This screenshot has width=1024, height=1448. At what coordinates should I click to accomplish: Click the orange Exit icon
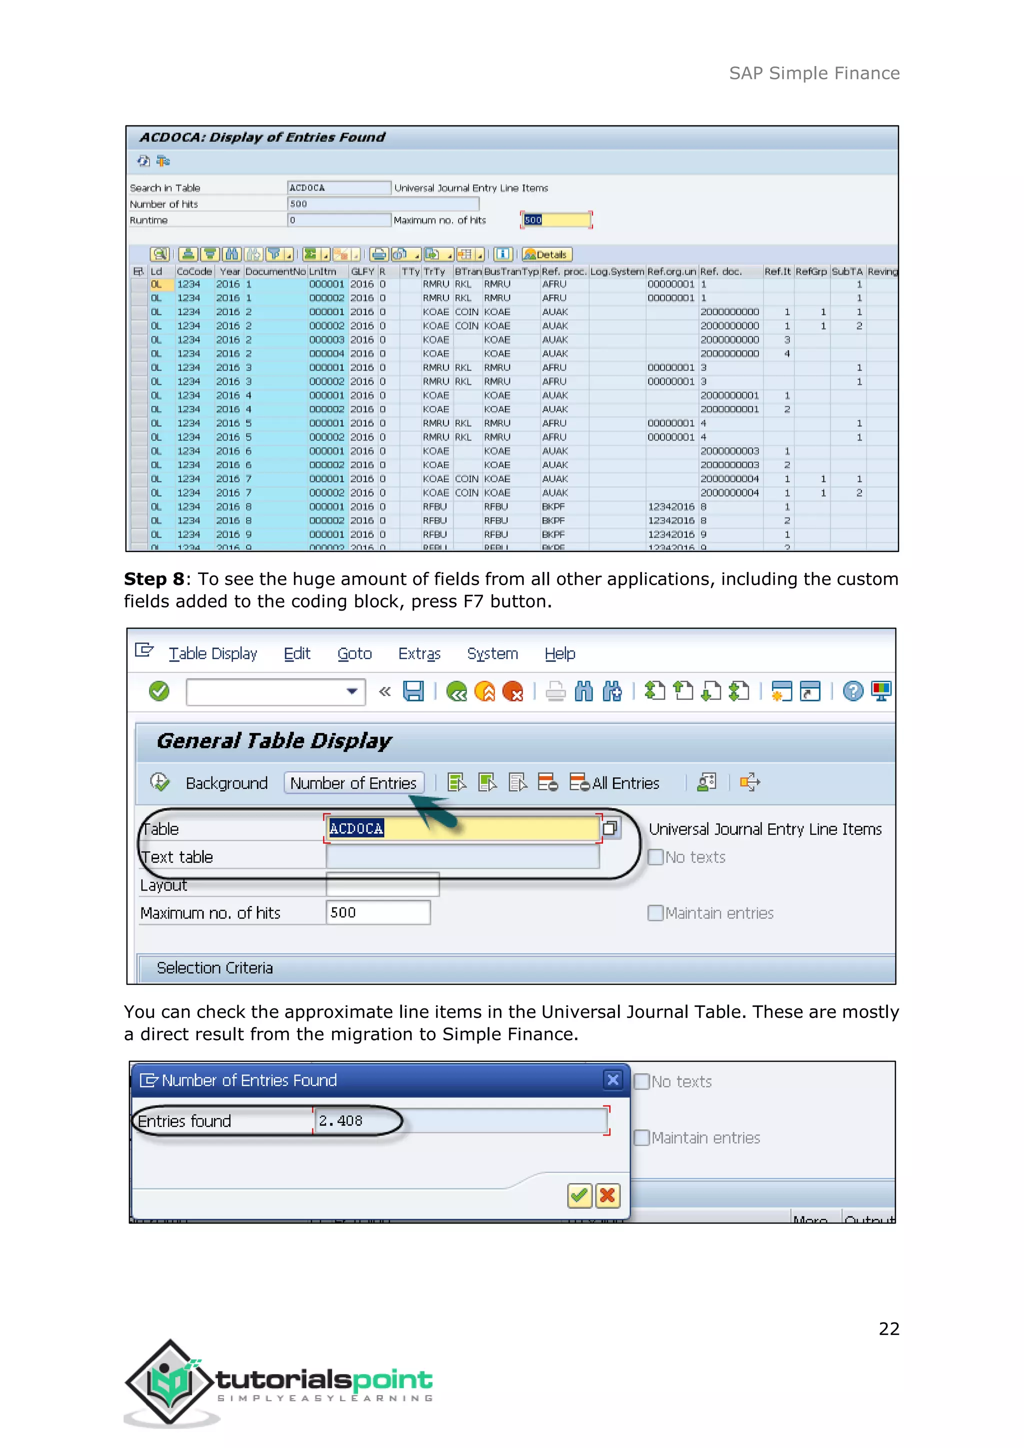(485, 692)
